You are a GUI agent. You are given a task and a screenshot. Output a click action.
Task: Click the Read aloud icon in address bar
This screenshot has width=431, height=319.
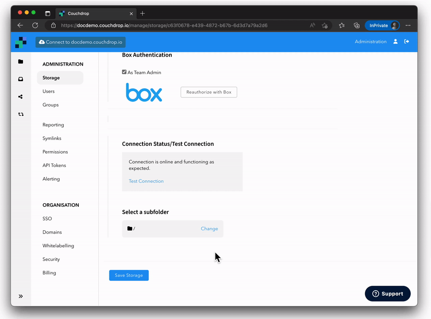tap(312, 25)
